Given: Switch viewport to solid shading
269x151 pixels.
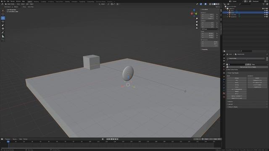Looking at the screenshot, I should click(x=214, y=4).
